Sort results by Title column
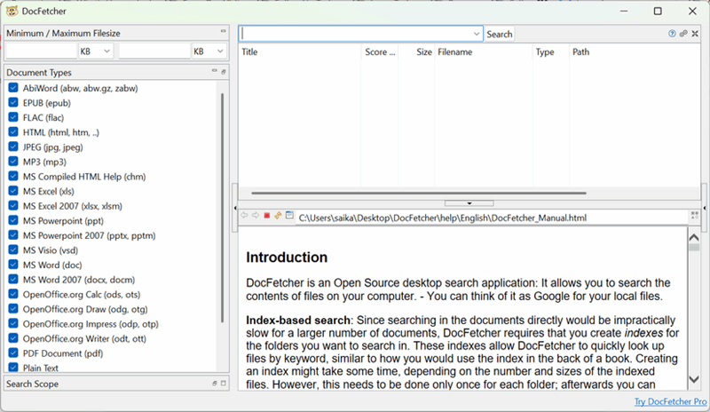Image resolution: width=710 pixels, height=412 pixels. [299, 52]
